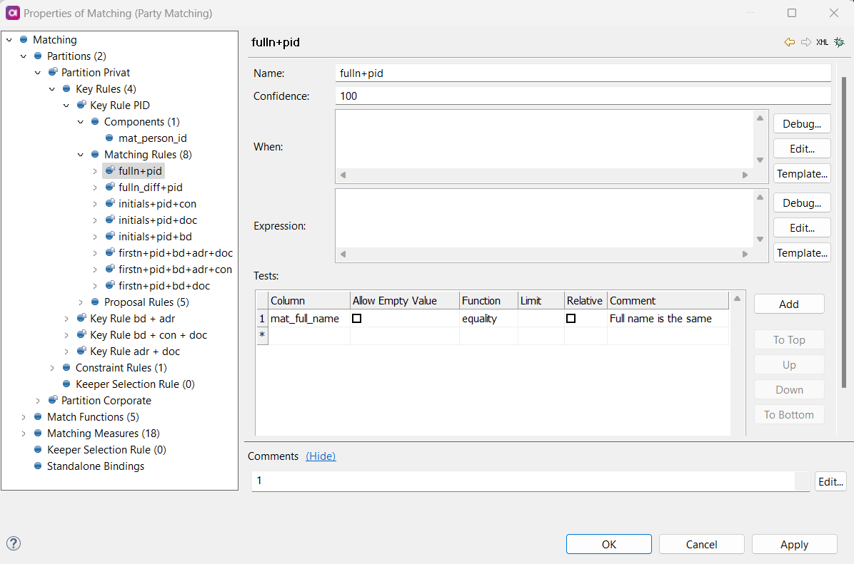Expand Matching Measures (18)
Screen dimensions: 854x564
(24, 433)
